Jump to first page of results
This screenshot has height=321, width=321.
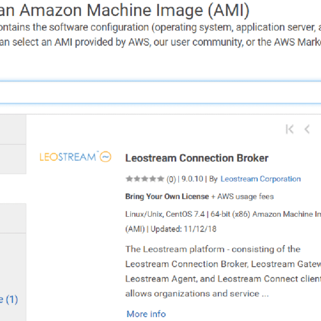[290, 129]
